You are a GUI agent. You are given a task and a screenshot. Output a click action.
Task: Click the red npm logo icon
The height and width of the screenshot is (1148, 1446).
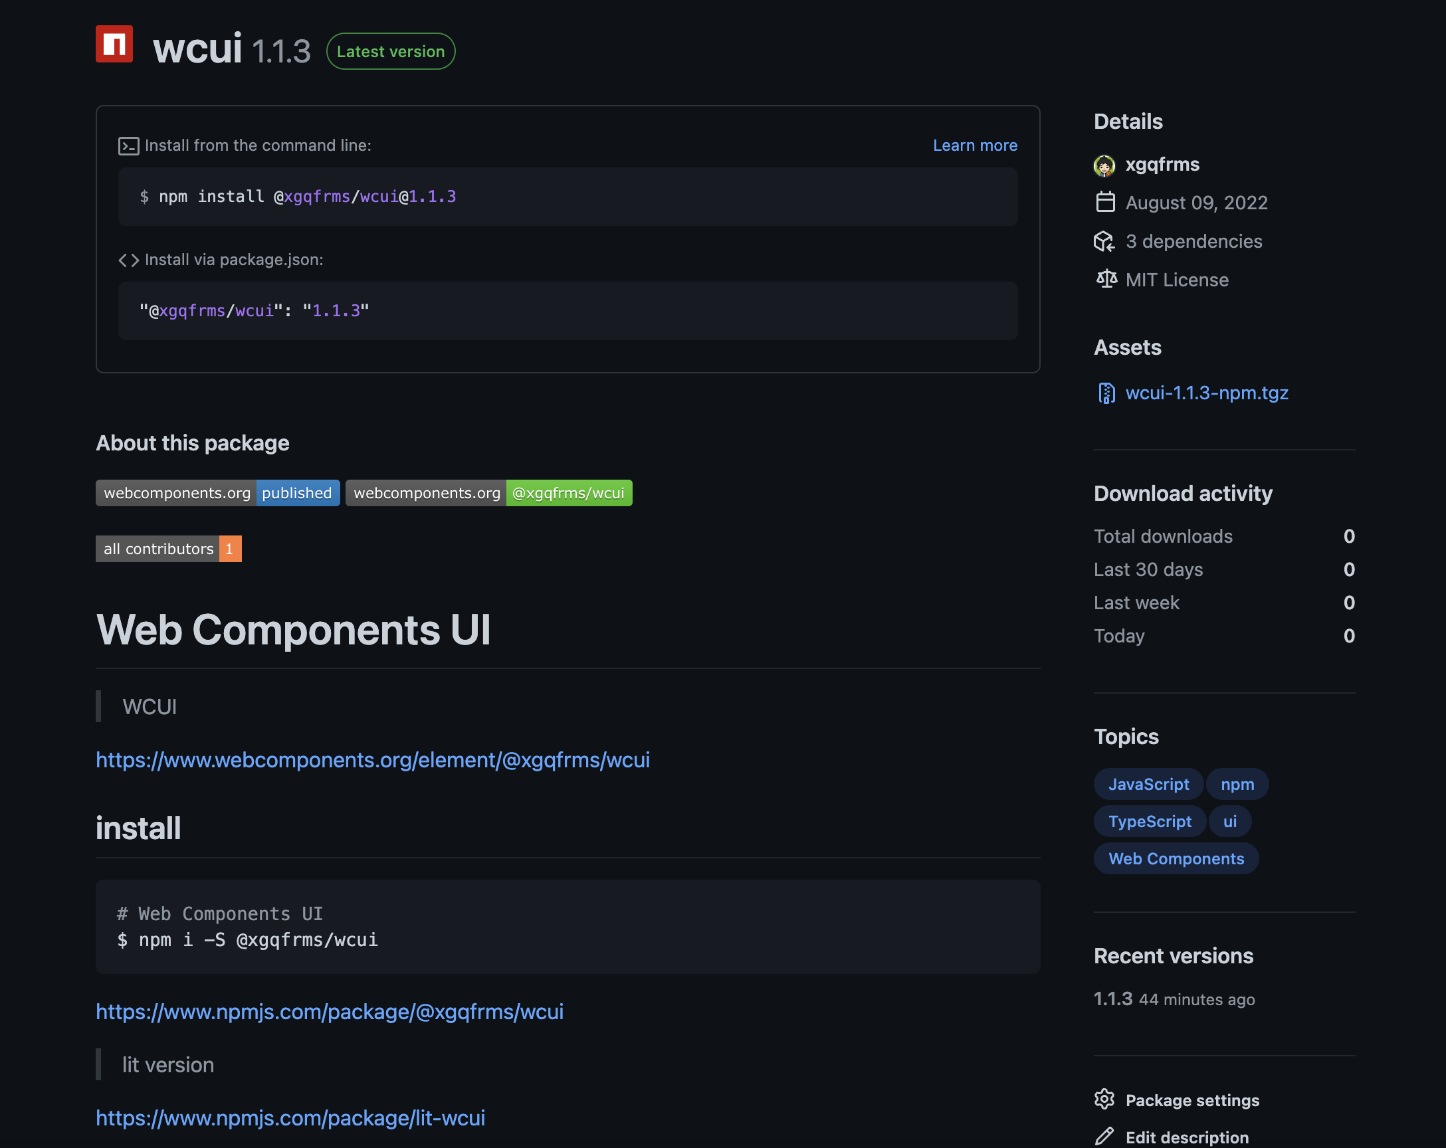point(114,45)
